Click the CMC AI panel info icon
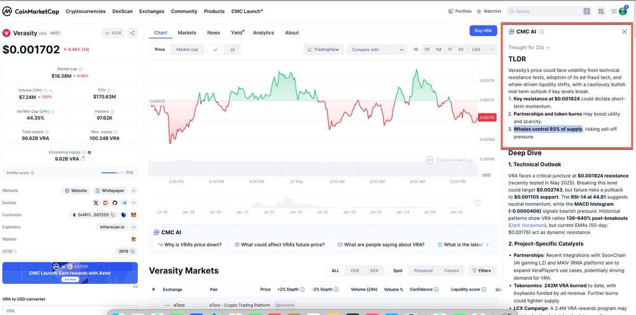This screenshot has width=636, height=315. click(542, 32)
